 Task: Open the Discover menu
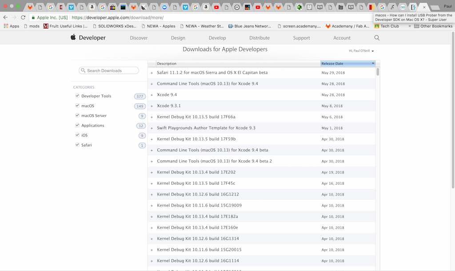[139, 38]
